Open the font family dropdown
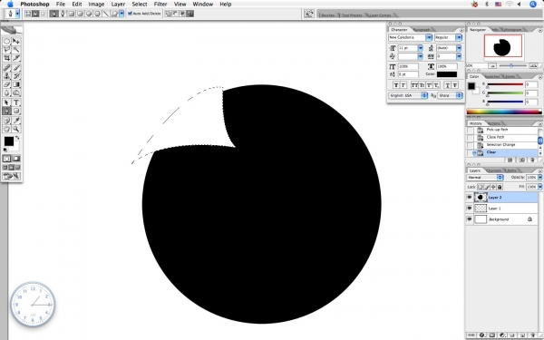The height and width of the screenshot is (340, 544). pos(429,37)
